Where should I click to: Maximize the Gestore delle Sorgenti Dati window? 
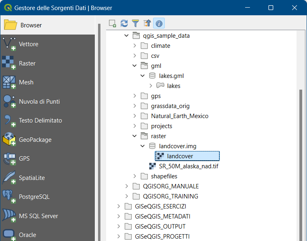(x=271, y=8)
